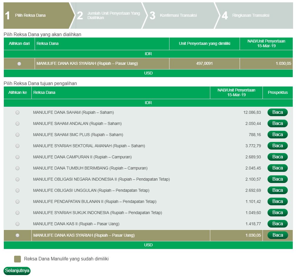Open Baca for Obligasi Negara Indonesia II
Screen dimensions: 296x278
(277, 179)
